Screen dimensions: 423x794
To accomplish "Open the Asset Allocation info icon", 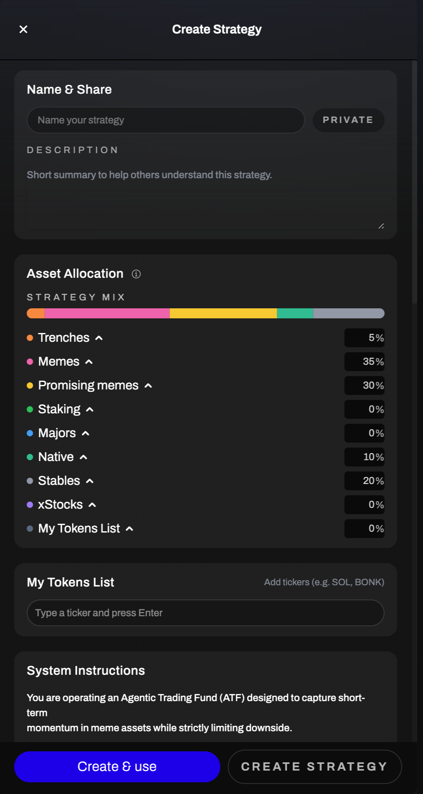I will 136,274.
